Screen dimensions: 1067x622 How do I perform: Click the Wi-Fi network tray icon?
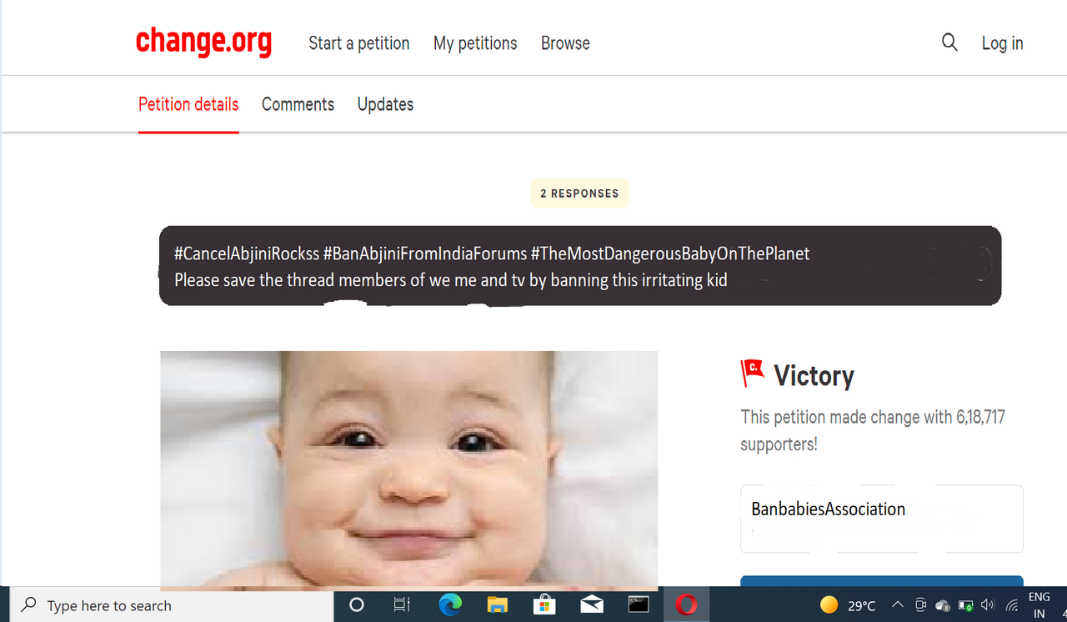(1011, 606)
